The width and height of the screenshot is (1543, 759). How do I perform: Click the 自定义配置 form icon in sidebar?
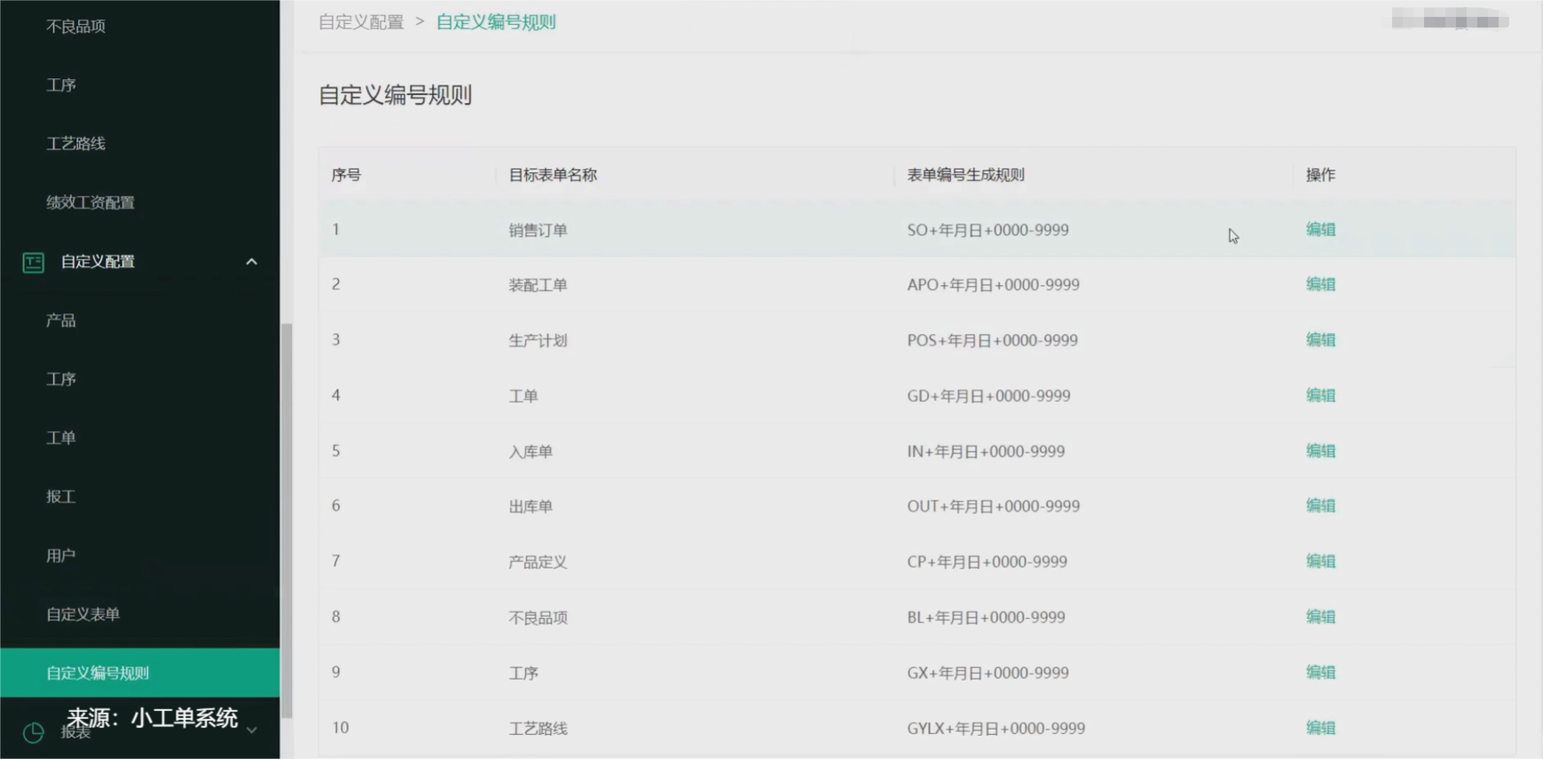[x=33, y=262]
